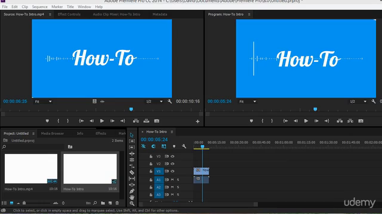Go to Out point in Source monitor
Screen dimensions: 382x214
pyautogui.click(x=122, y=121)
